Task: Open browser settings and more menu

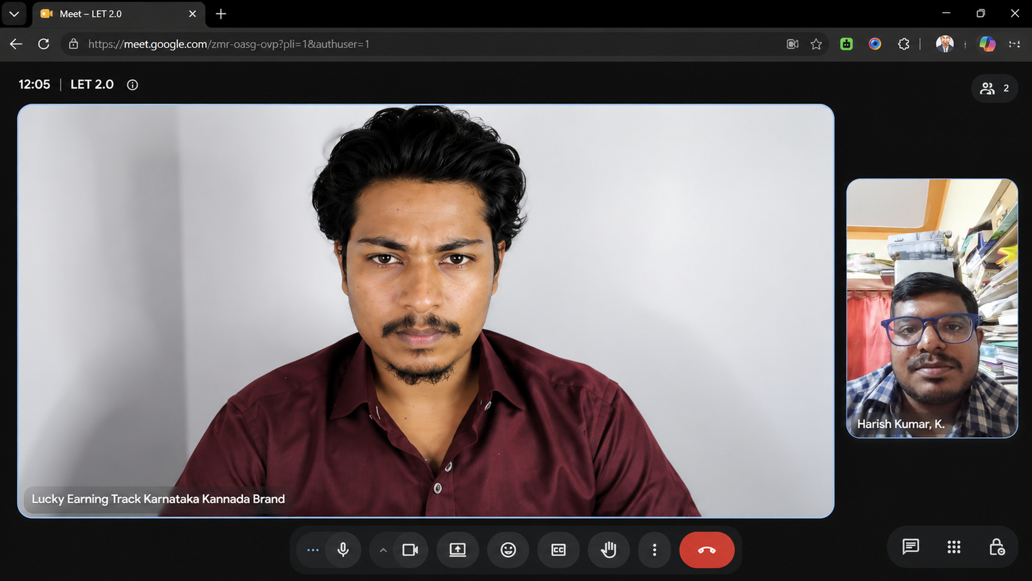Action: [1015, 44]
